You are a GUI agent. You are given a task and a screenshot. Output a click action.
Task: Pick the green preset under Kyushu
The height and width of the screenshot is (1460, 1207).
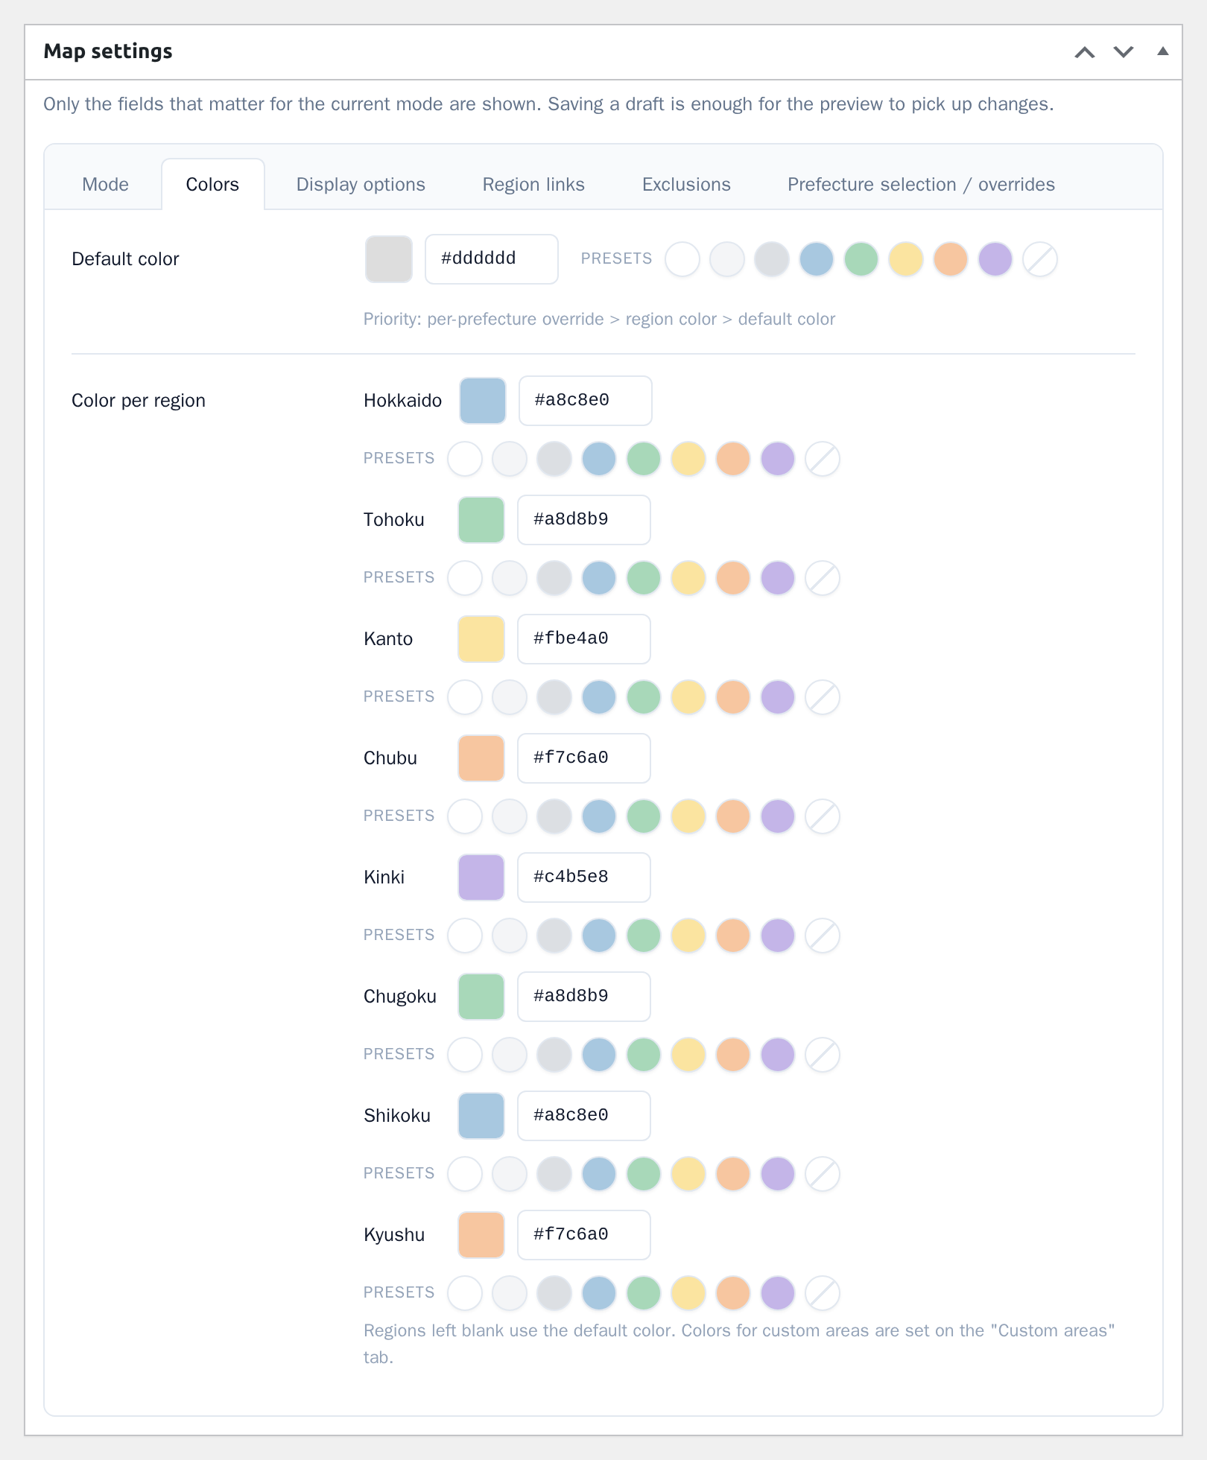point(644,1293)
